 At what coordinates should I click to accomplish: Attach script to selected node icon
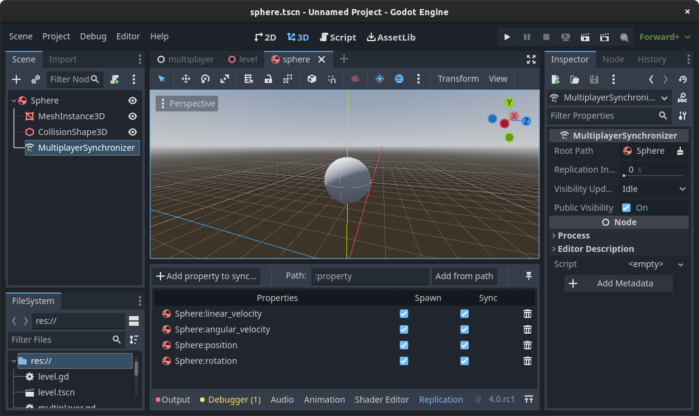[x=114, y=79]
